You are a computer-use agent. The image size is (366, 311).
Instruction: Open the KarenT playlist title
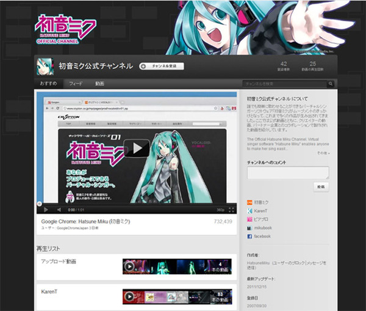point(49,291)
